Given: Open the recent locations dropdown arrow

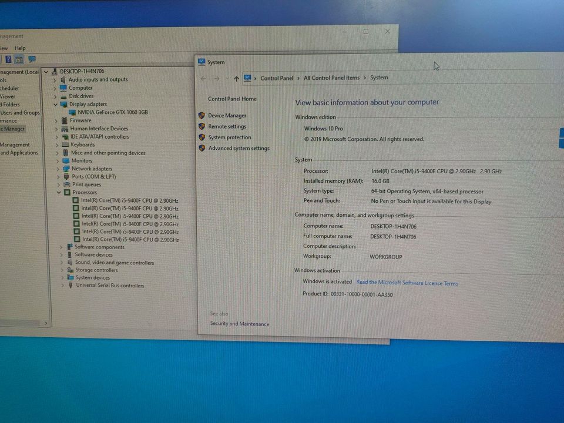Looking at the screenshot, I should tap(227, 78).
